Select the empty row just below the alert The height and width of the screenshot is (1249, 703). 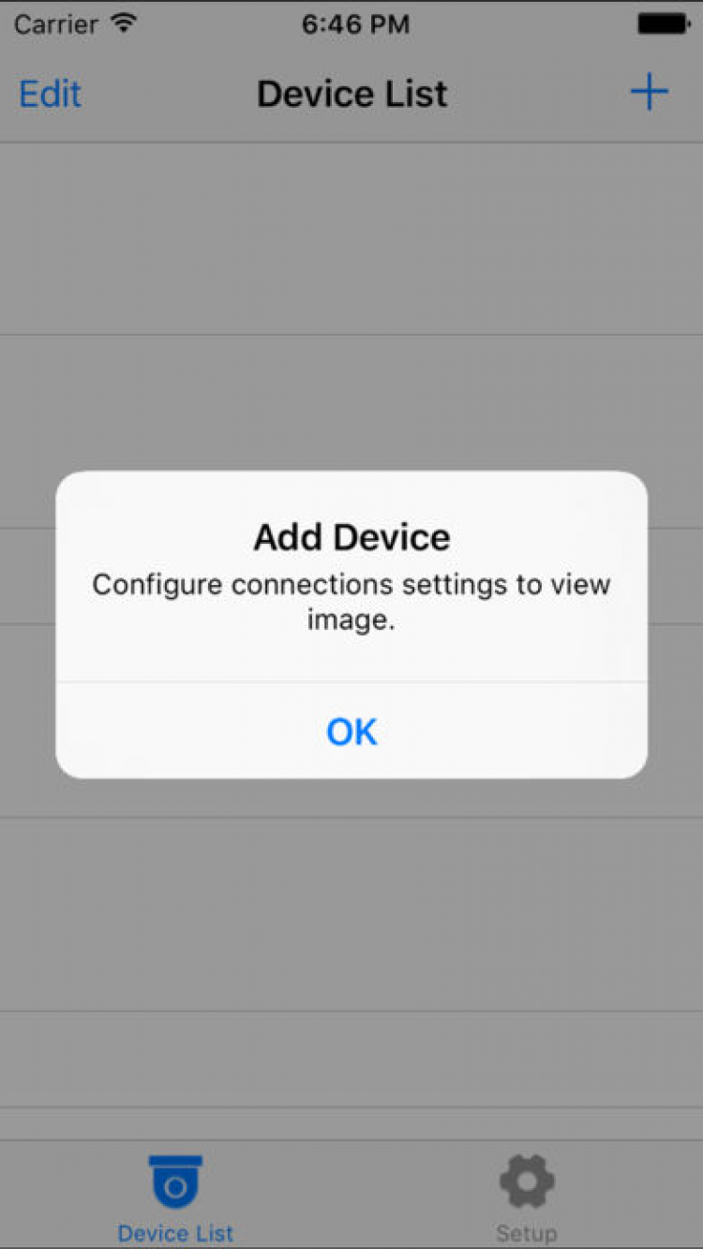pos(351,914)
